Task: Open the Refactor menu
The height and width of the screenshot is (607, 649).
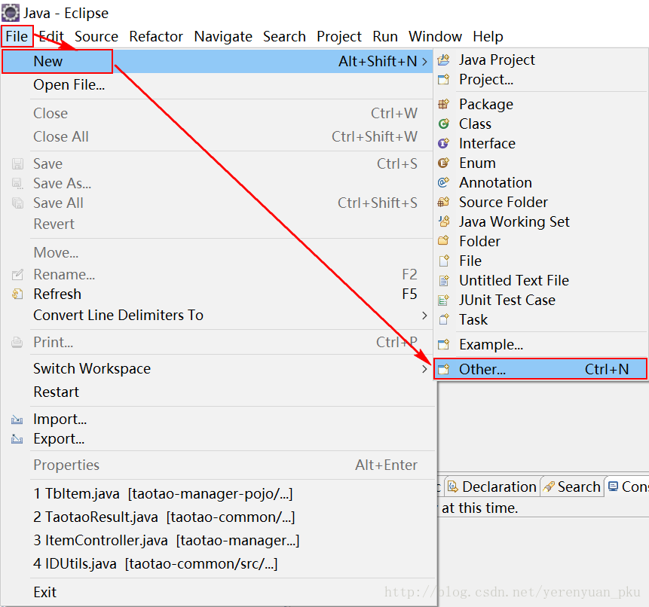Action: 156,36
